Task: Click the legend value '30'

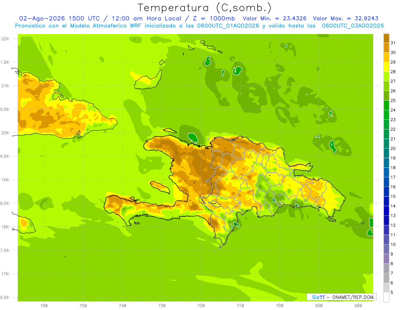Action: click(393, 53)
